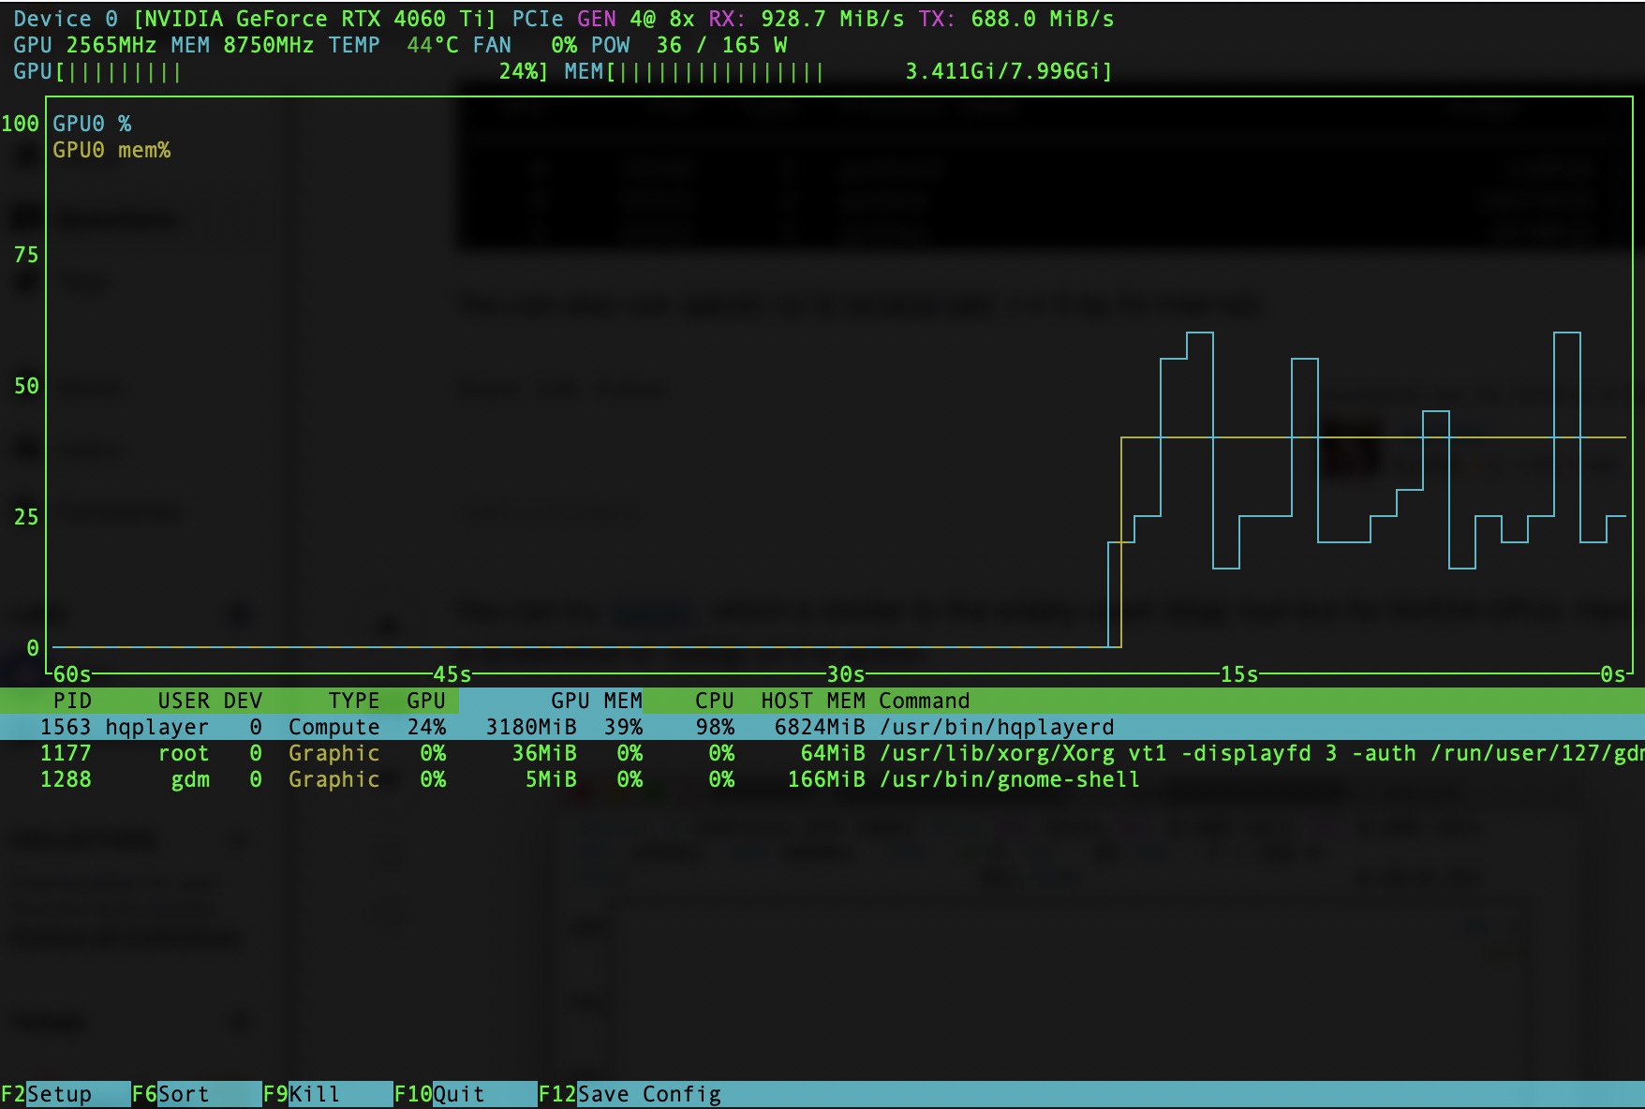1645x1109 pixels.
Task: Click the 30s mark on graph axis
Action: (846, 674)
